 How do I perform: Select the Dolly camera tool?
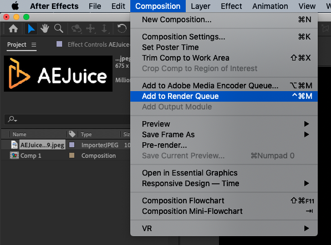(x=104, y=29)
